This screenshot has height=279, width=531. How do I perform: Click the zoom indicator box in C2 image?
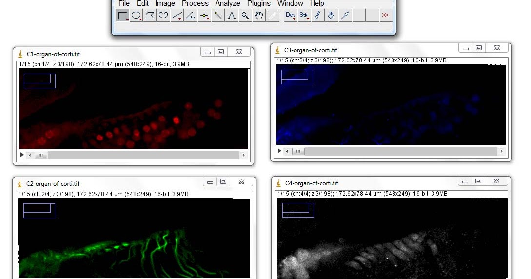(39, 211)
